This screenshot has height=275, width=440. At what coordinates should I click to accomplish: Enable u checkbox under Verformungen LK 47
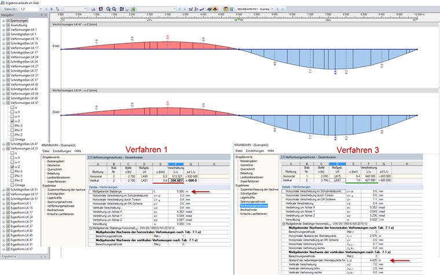(x=12, y=107)
